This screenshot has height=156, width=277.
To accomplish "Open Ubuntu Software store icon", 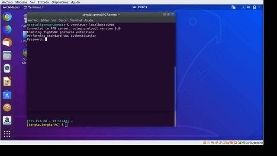I will [7, 94].
